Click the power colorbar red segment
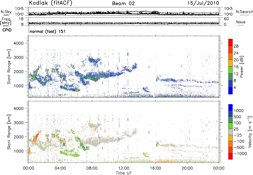This screenshot has height=175, width=253. coord(231,42)
